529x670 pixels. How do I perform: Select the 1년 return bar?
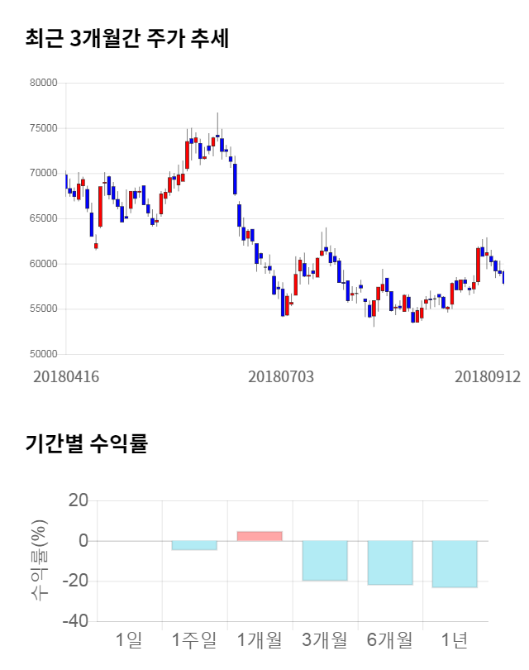point(455,564)
